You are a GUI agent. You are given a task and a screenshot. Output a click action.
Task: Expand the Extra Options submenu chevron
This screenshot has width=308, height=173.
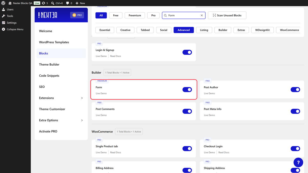[82, 120]
